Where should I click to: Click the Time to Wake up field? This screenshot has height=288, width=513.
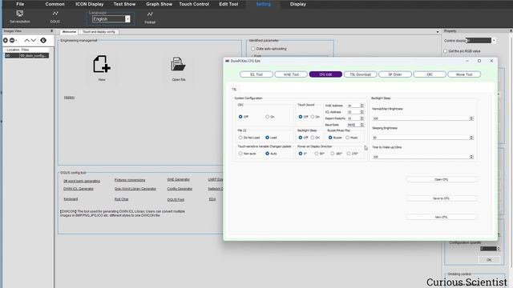(422, 157)
